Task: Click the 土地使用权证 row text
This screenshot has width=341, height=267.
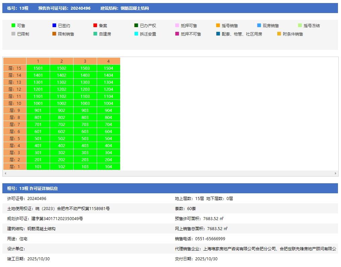Action: coord(58,209)
